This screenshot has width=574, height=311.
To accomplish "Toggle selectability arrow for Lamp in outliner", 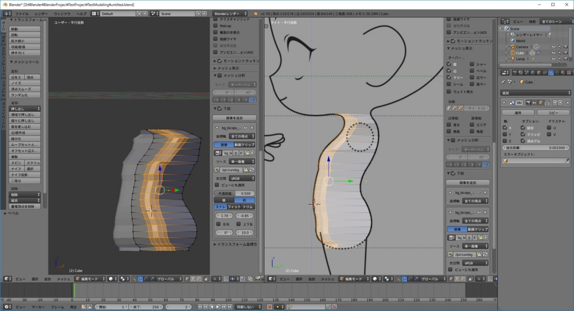I will [x=560, y=58].
